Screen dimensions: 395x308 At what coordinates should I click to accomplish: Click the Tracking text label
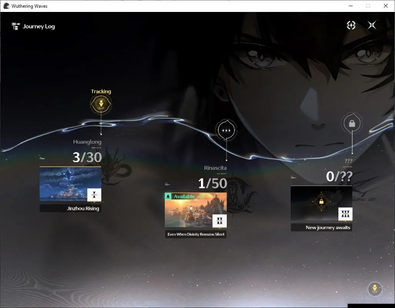101,91
